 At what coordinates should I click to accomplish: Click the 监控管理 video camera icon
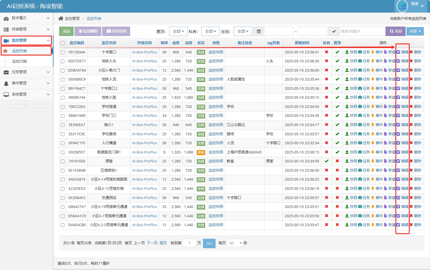click(x=6, y=41)
